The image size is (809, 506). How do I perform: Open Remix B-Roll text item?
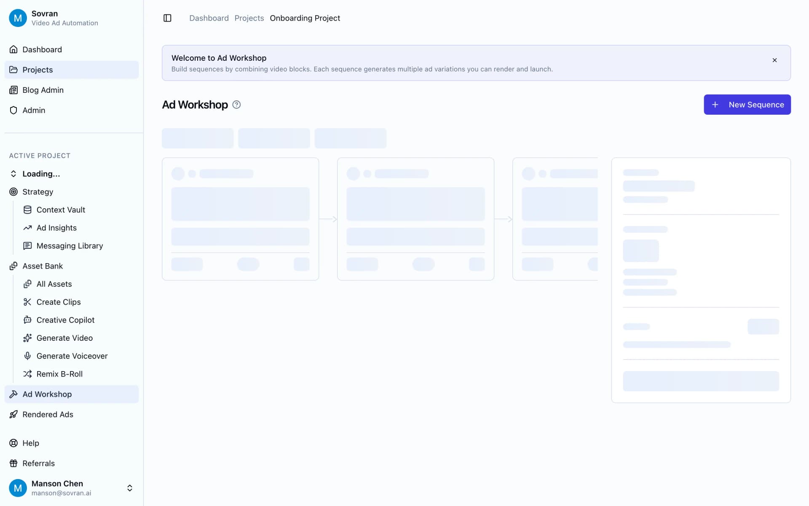[59, 374]
